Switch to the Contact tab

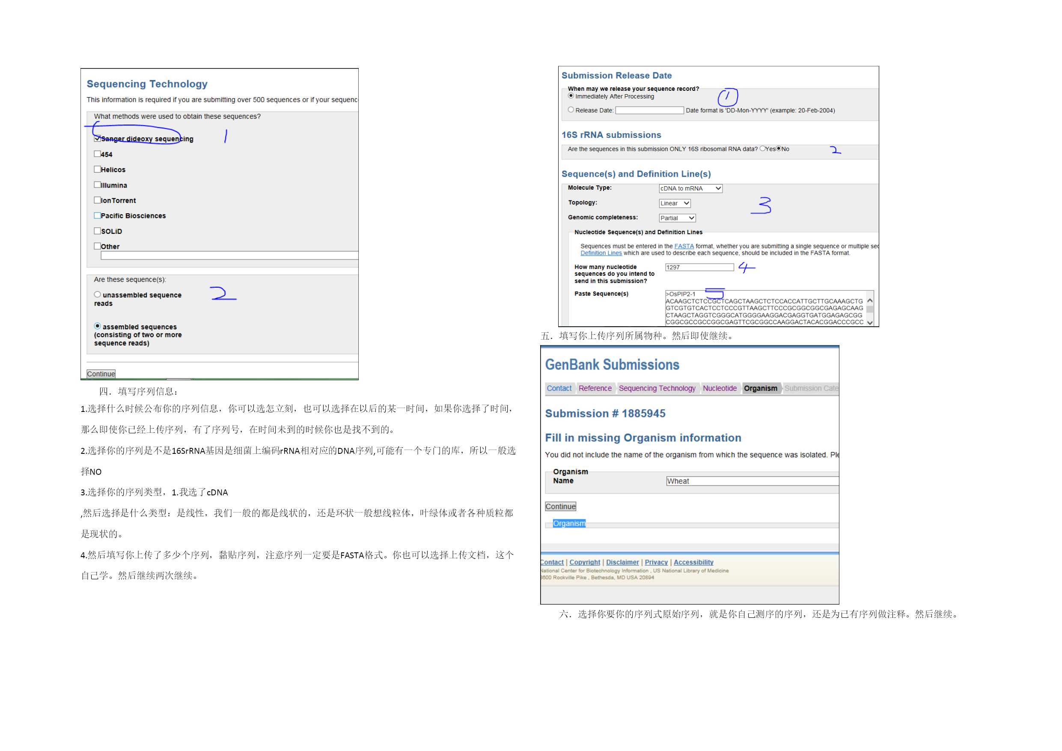(x=559, y=388)
